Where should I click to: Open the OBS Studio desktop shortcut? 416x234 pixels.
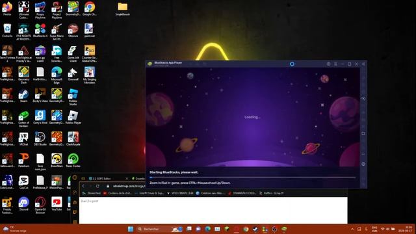point(40,139)
